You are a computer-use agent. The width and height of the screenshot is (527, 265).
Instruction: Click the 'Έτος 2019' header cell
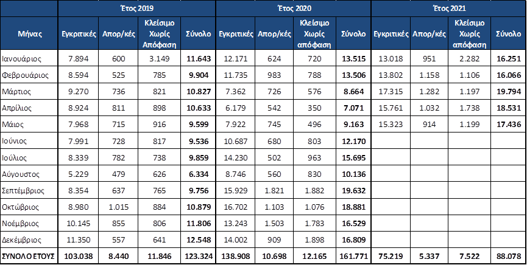(x=137, y=9)
